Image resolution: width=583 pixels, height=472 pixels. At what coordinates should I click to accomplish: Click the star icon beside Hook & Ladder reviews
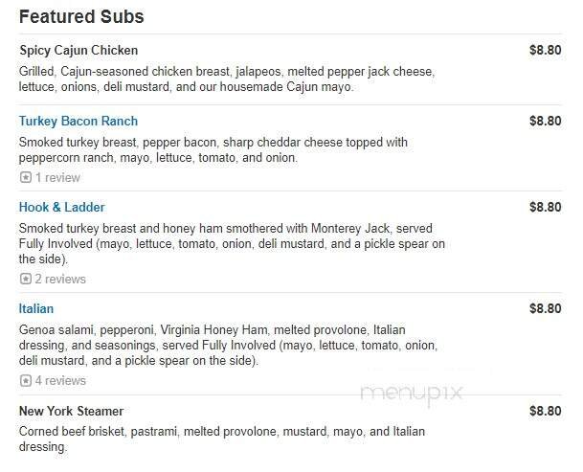point(25,280)
